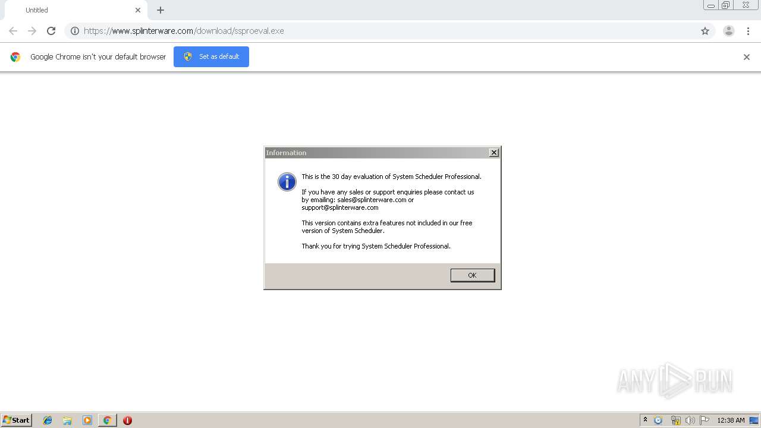Go forward to the next page
Viewport: 761px width, 428px height.
32,31
